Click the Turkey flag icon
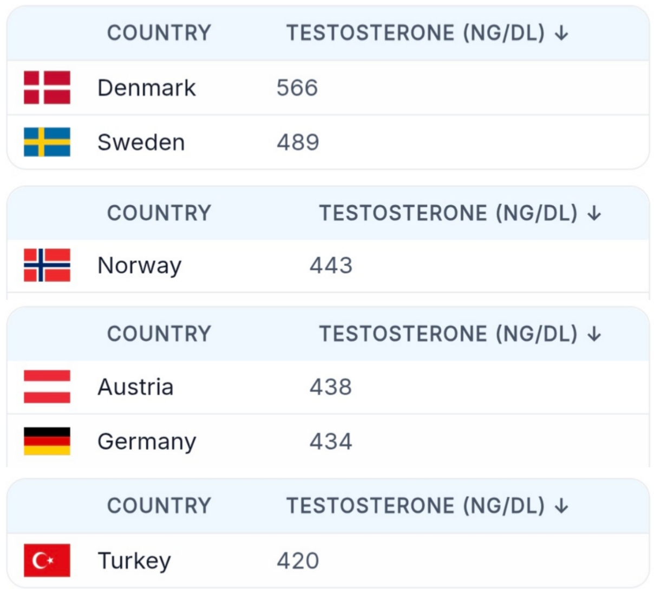Viewport: 654px width, 593px height. click(x=47, y=561)
